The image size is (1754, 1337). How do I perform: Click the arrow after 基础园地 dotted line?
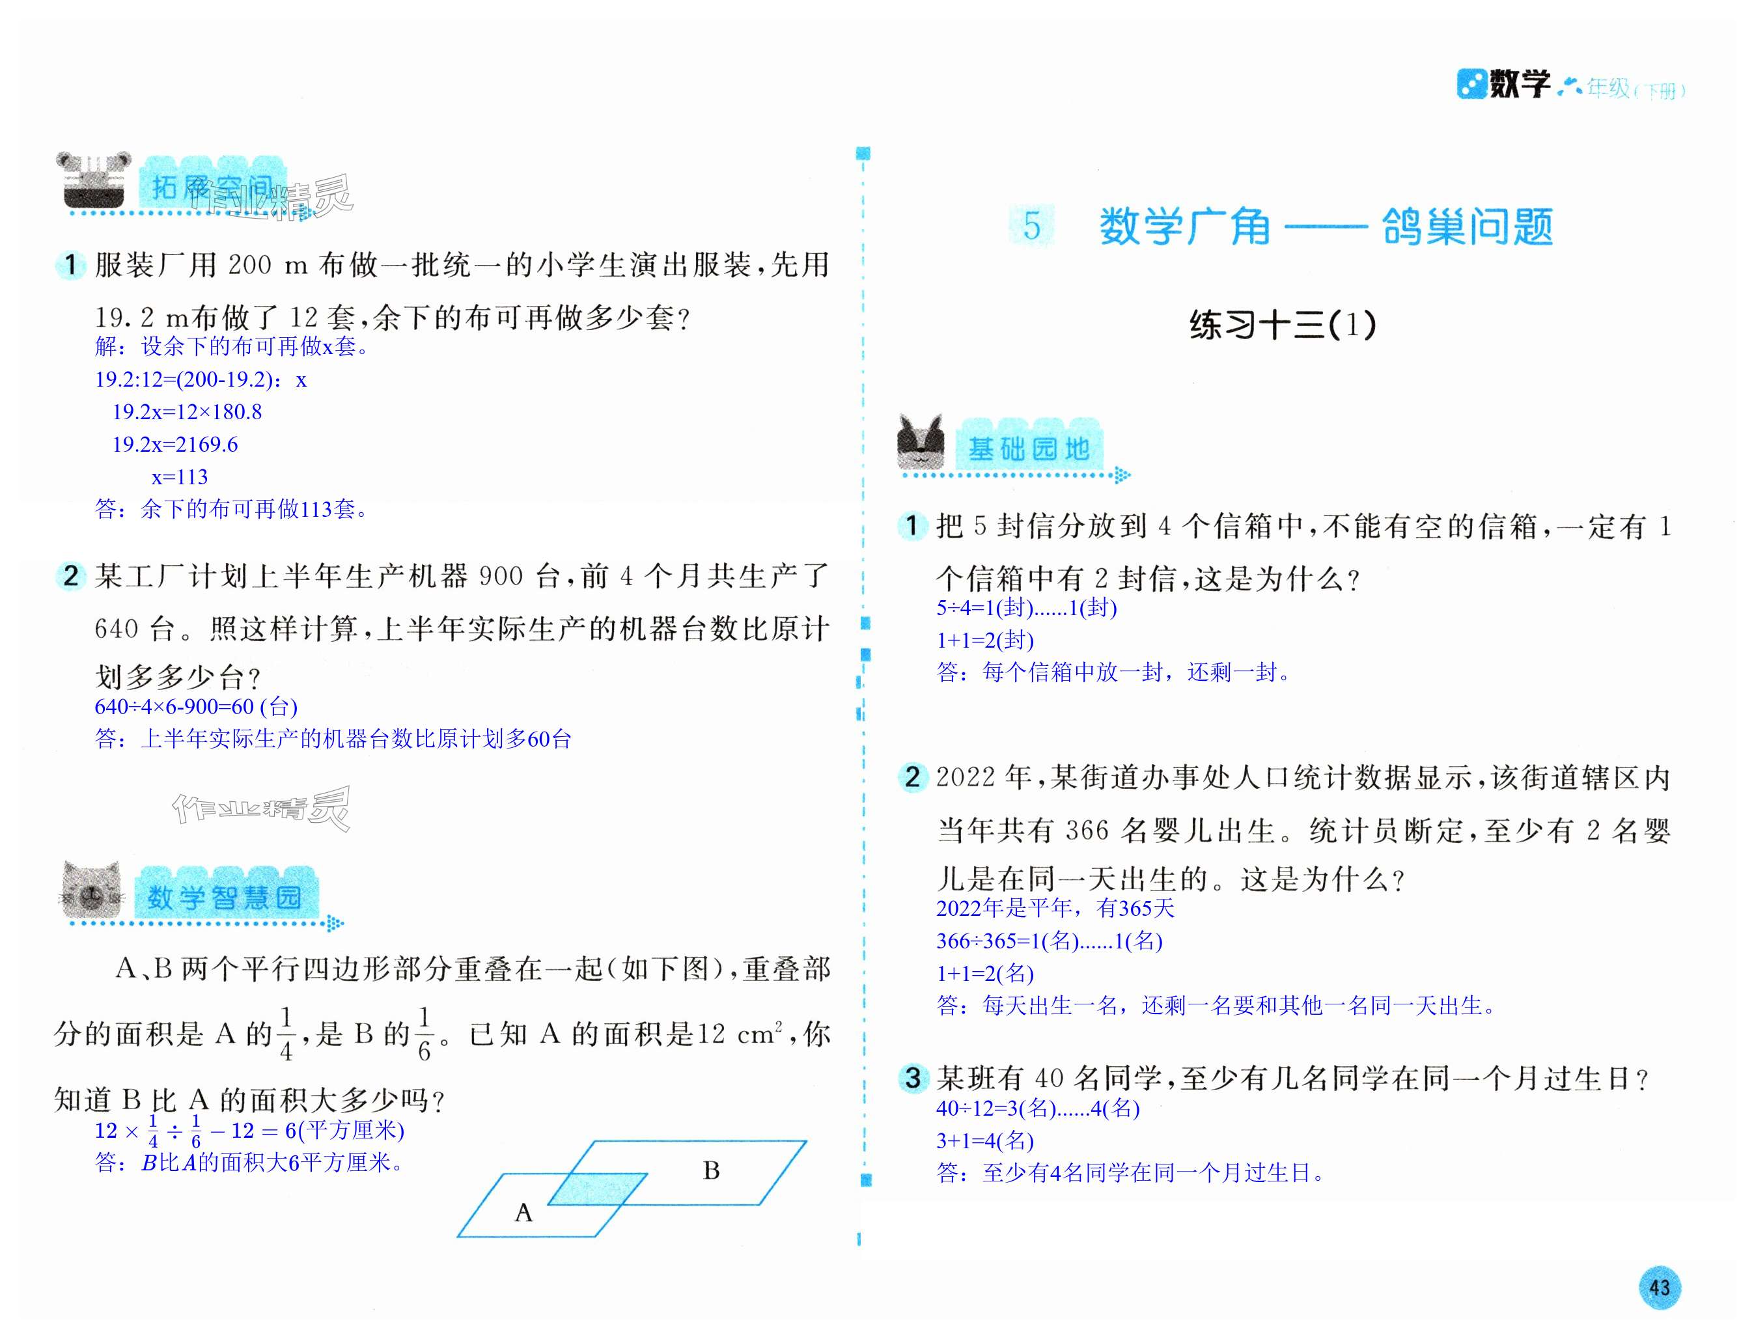(1122, 476)
